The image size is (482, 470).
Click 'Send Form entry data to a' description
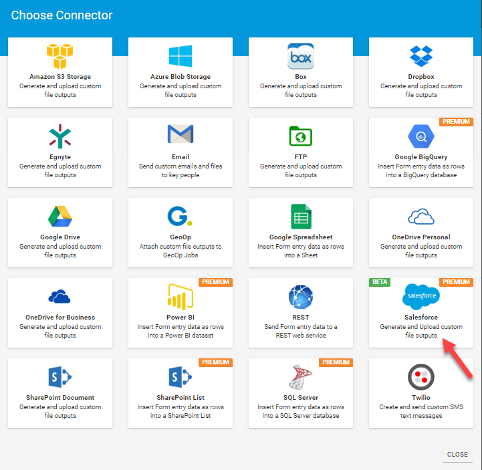301,326
